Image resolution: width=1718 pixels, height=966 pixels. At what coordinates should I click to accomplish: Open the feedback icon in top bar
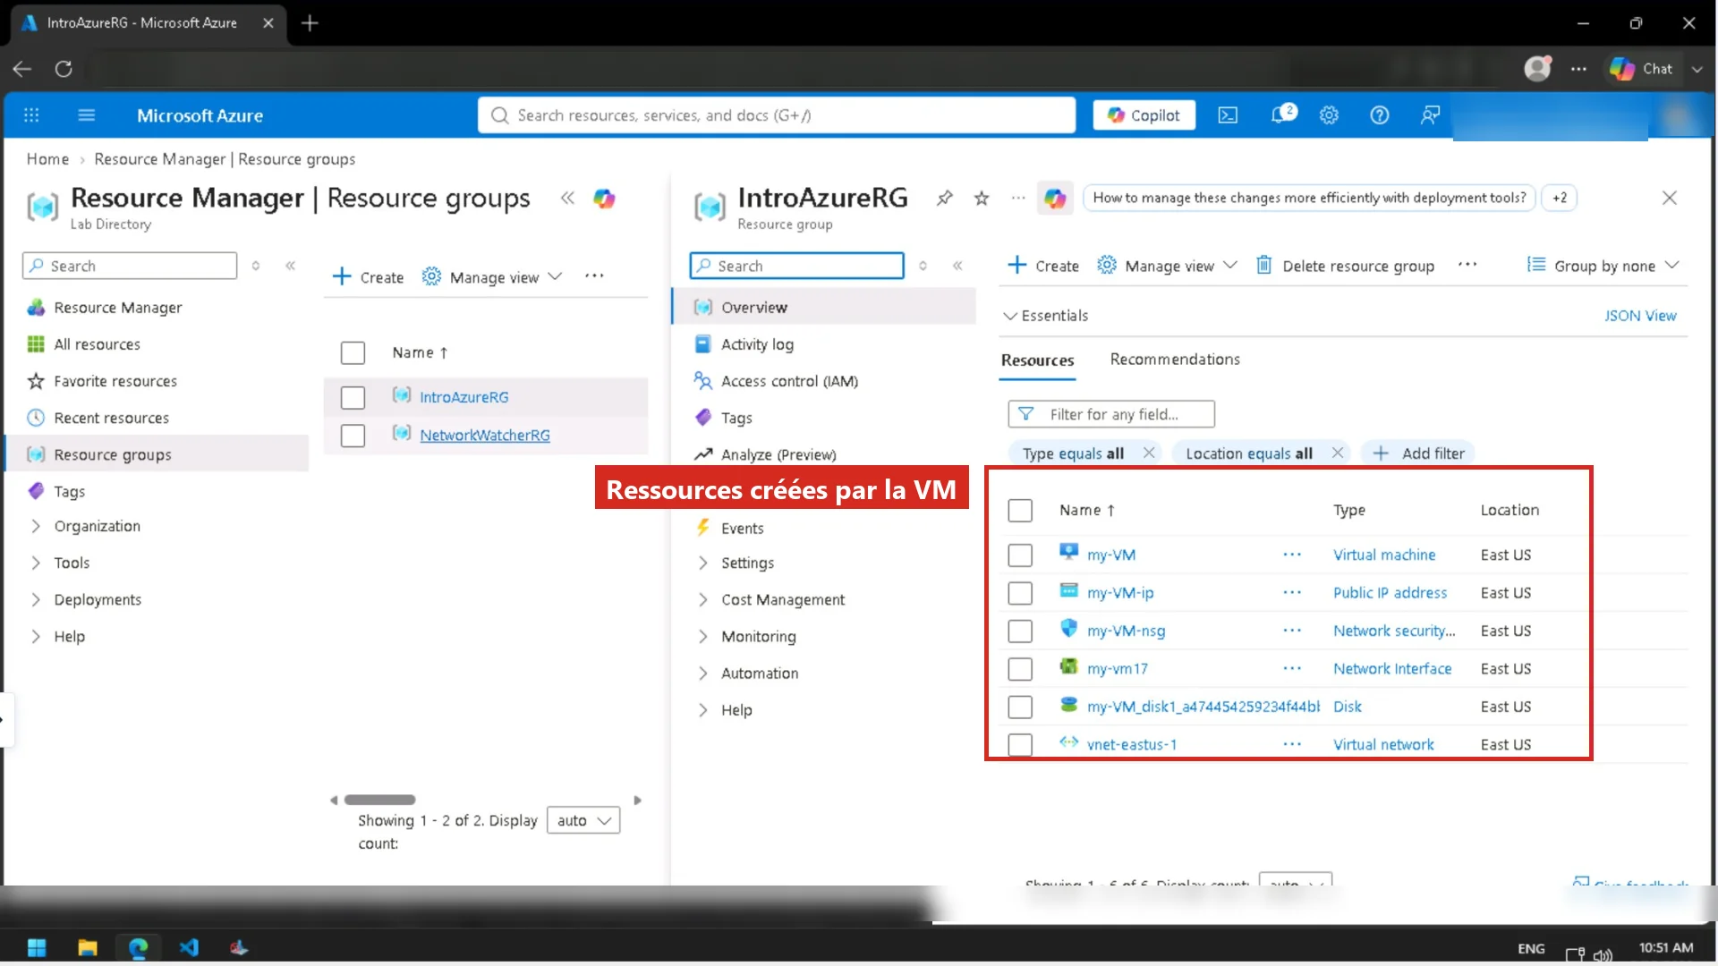tap(1430, 115)
